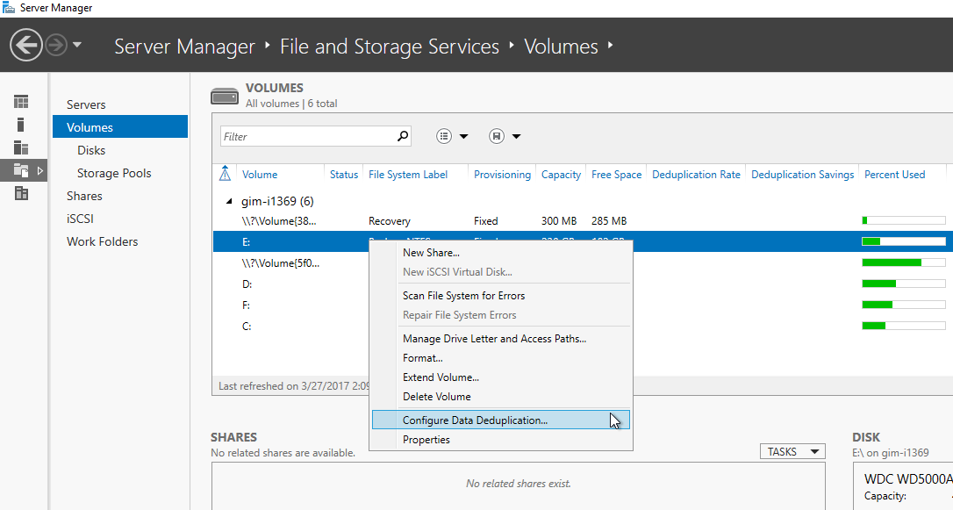Select the All Servers sidebar icon
The image size is (953, 510).
pos(21,147)
